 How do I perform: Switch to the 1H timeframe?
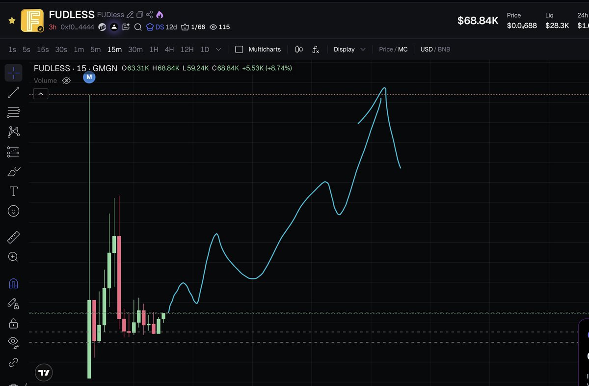coord(154,49)
